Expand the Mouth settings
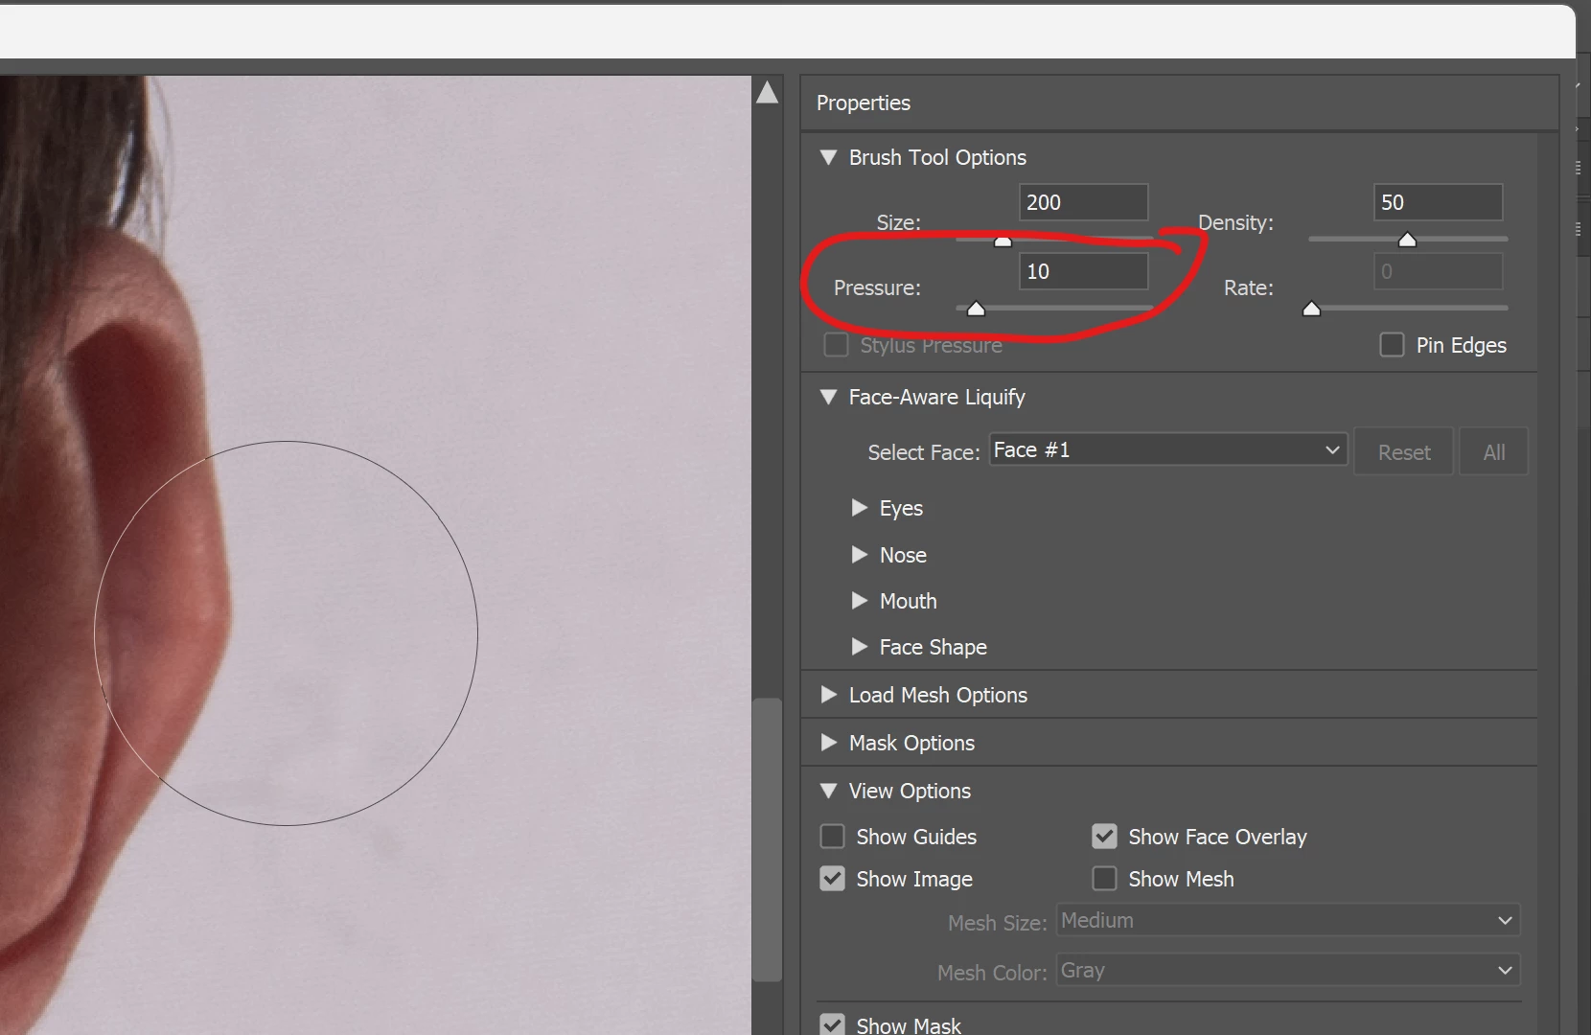This screenshot has height=1035, width=1591. click(860, 601)
